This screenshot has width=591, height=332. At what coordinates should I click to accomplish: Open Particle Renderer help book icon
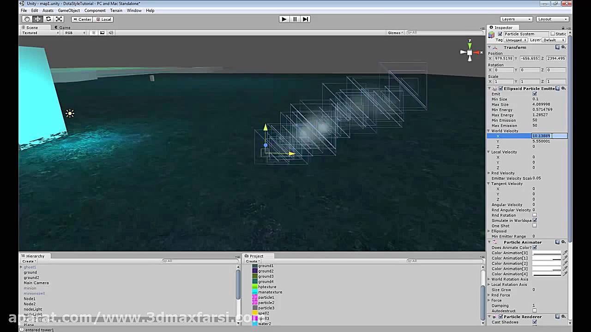coord(557,317)
